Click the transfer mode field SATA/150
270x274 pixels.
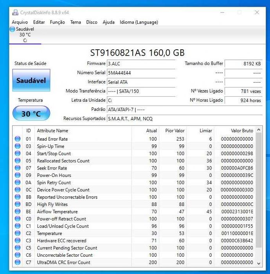[x=141, y=91]
